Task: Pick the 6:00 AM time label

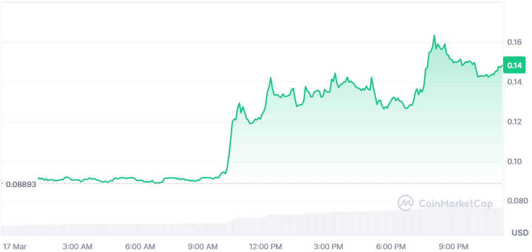Action: [141, 246]
